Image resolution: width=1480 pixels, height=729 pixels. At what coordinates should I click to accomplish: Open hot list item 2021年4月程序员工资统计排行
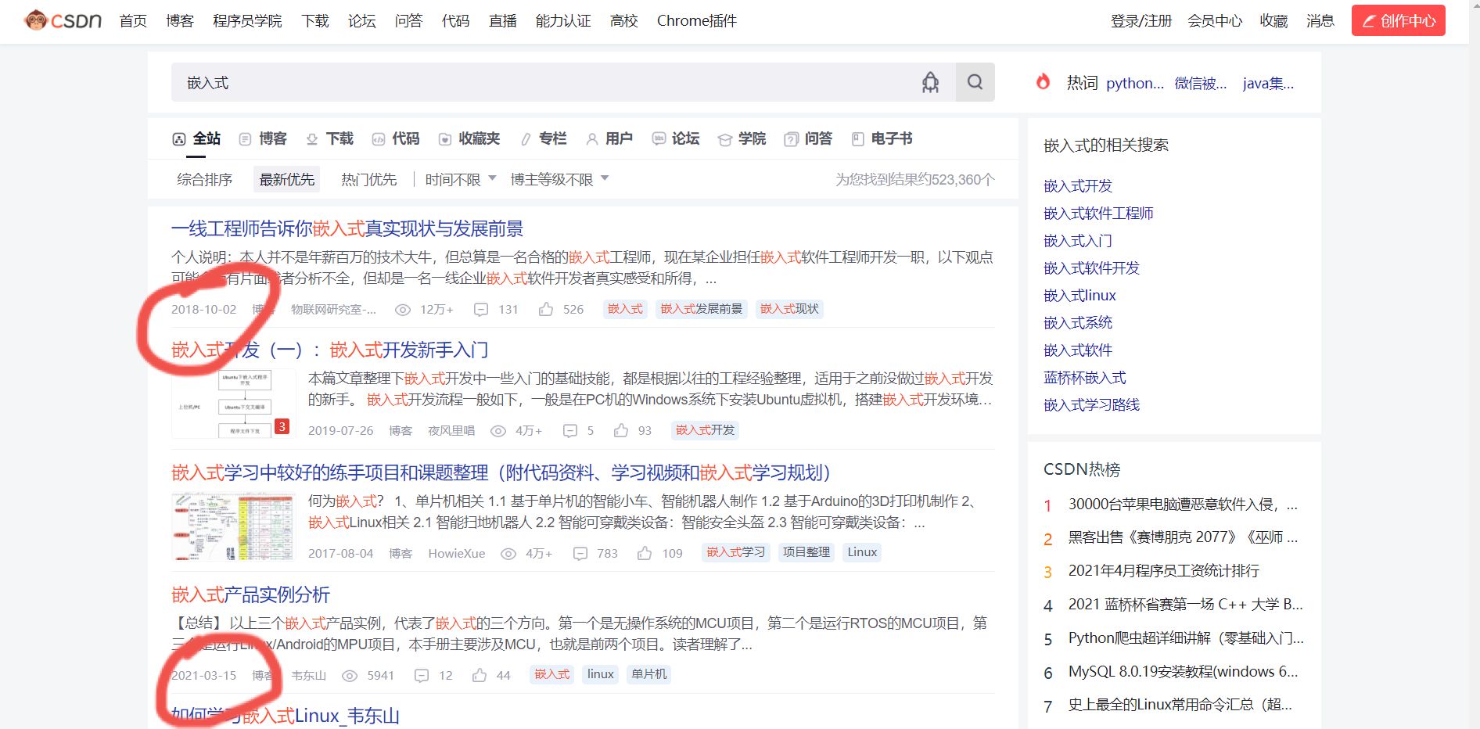1164,571
